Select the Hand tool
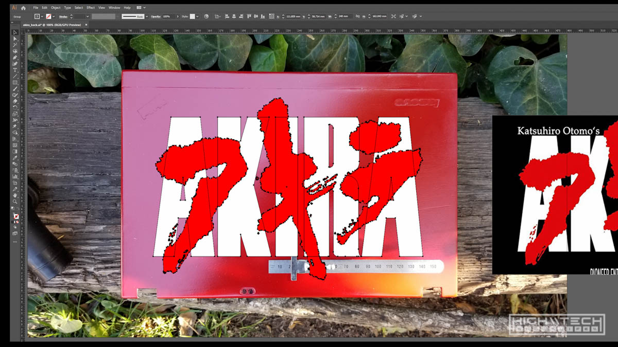Image resolution: width=618 pixels, height=347 pixels. coord(15,195)
